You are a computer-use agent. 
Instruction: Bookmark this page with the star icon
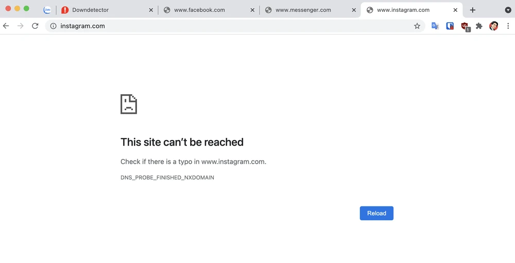pos(417,26)
